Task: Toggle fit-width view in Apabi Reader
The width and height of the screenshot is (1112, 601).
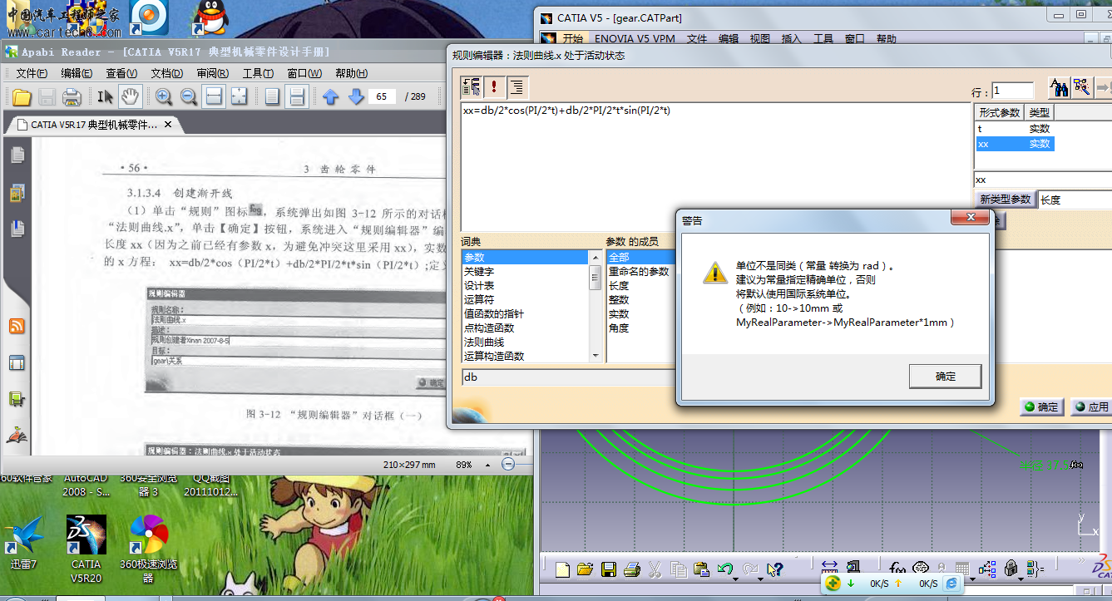Action: pyautogui.click(x=214, y=96)
